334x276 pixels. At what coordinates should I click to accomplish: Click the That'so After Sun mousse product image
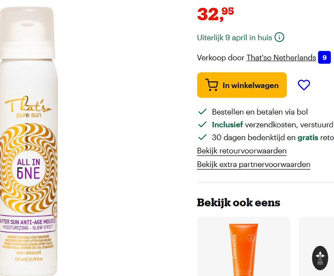point(29,141)
